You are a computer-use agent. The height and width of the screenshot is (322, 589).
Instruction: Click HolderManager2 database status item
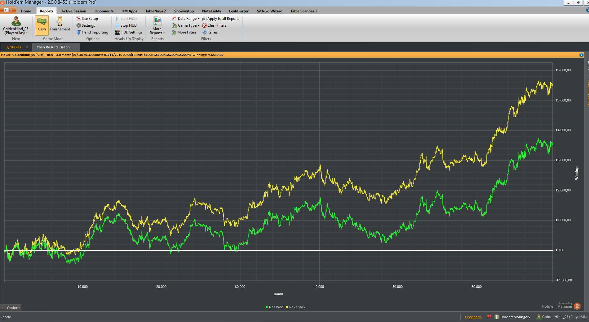tap(512, 317)
